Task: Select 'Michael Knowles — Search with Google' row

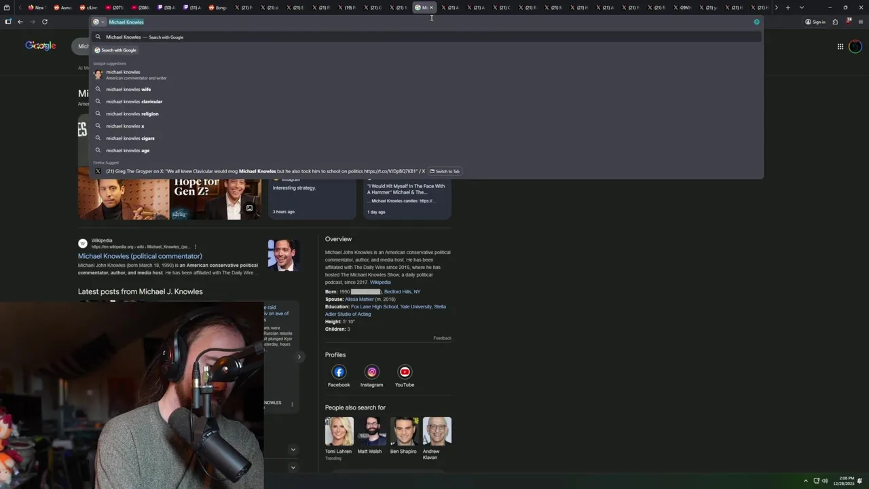Action: click(426, 37)
